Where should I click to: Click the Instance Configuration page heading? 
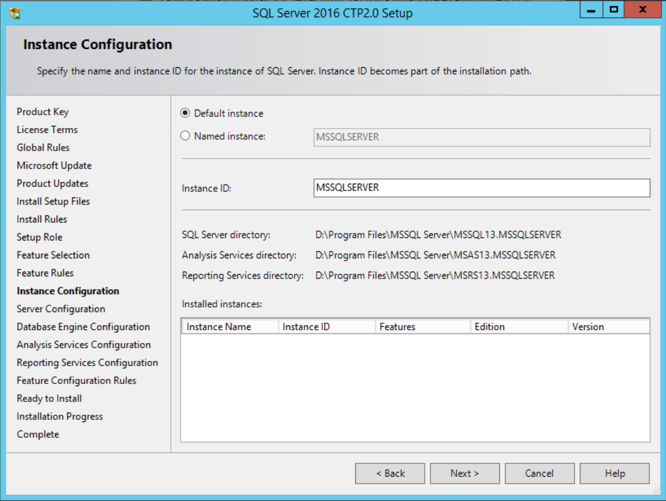click(x=98, y=44)
